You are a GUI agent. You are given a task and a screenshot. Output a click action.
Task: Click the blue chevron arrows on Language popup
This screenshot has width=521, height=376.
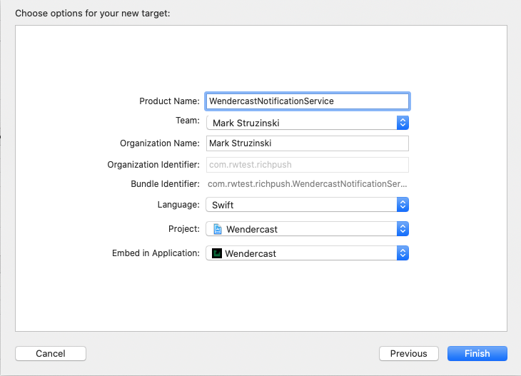tap(403, 205)
